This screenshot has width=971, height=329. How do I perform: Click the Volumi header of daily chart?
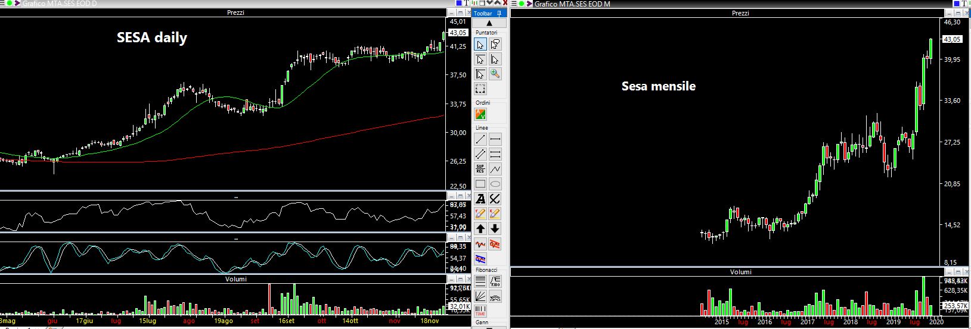pyautogui.click(x=235, y=279)
